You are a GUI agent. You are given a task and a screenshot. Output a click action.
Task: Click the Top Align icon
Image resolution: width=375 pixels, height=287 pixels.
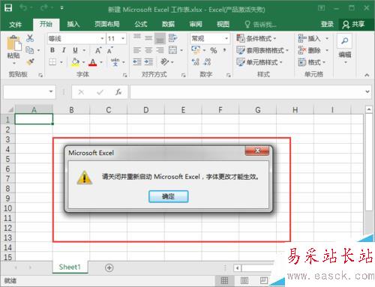coord(137,37)
